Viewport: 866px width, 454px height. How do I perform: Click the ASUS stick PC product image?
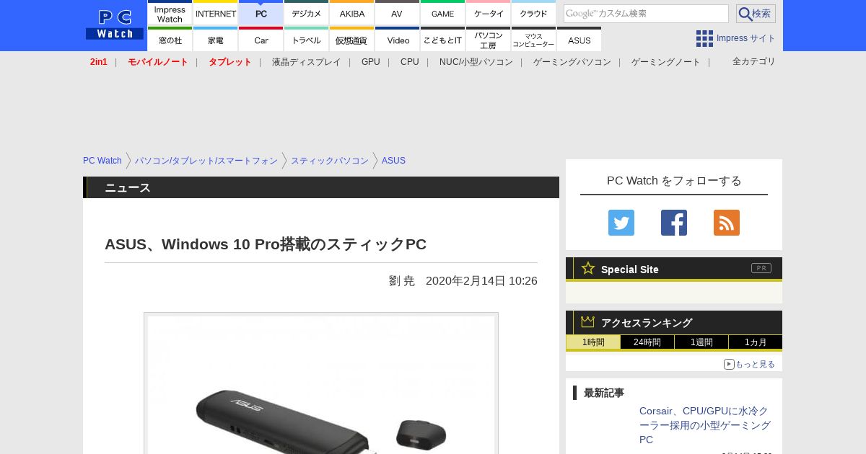point(321,383)
